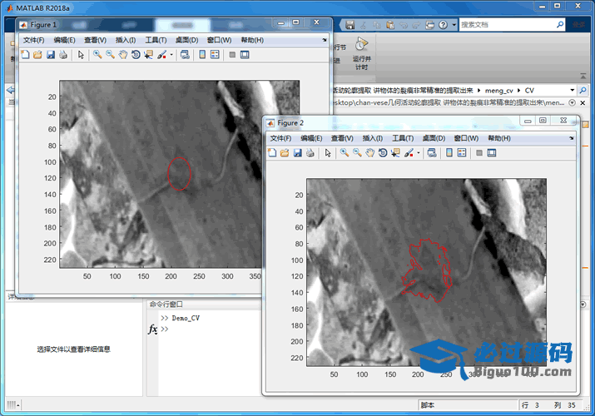Expand the Brush tool color dropdown in Figure 1
The height and width of the screenshot is (416, 595).
171,55
